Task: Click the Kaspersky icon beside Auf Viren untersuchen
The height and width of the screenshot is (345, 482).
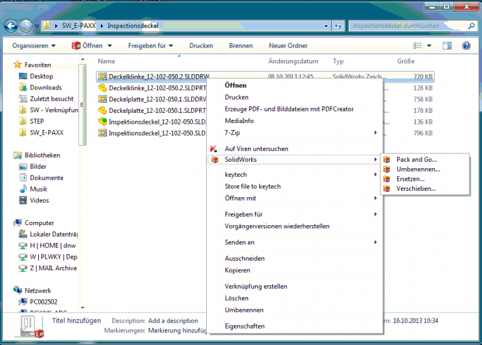Action: pos(214,149)
